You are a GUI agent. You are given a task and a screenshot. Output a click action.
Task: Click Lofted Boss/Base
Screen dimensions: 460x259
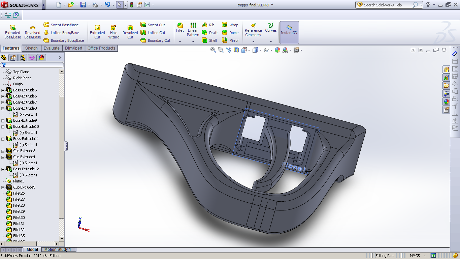click(x=61, y=33)
